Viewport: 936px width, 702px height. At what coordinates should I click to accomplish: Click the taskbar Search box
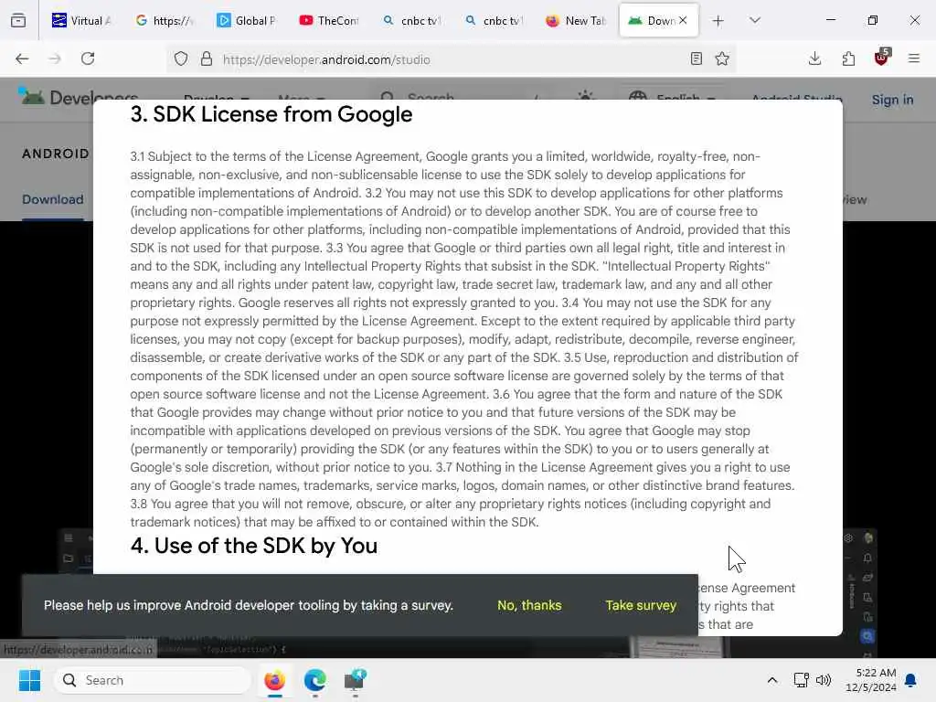[x=153, y=680]
